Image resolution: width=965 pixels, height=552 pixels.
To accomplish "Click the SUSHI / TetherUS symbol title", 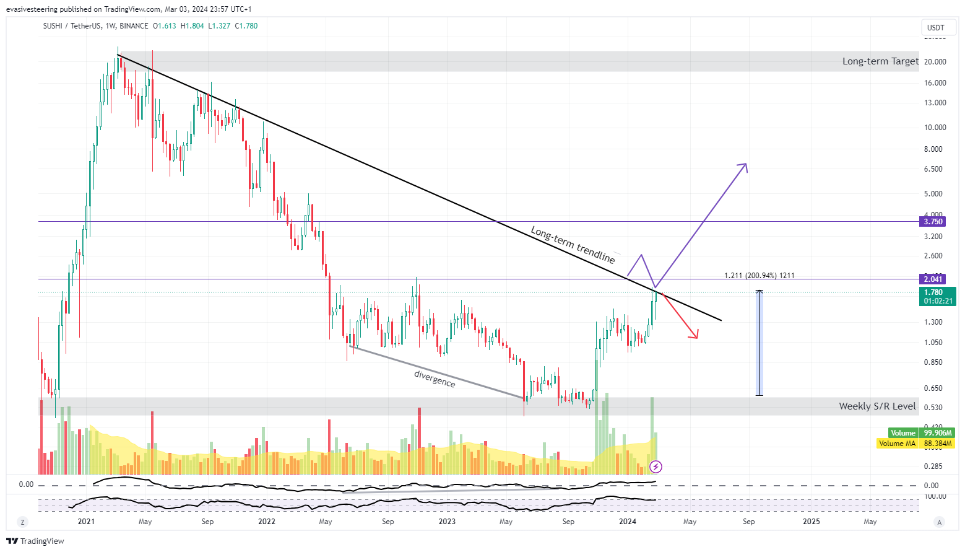I will coord(72,26).
